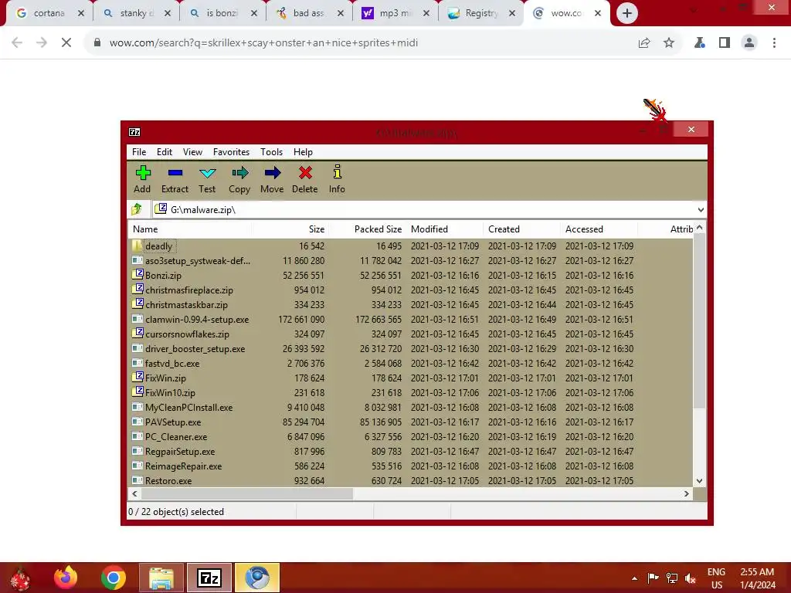Expand the address path dropdown
791x593 pixels.
701,210
